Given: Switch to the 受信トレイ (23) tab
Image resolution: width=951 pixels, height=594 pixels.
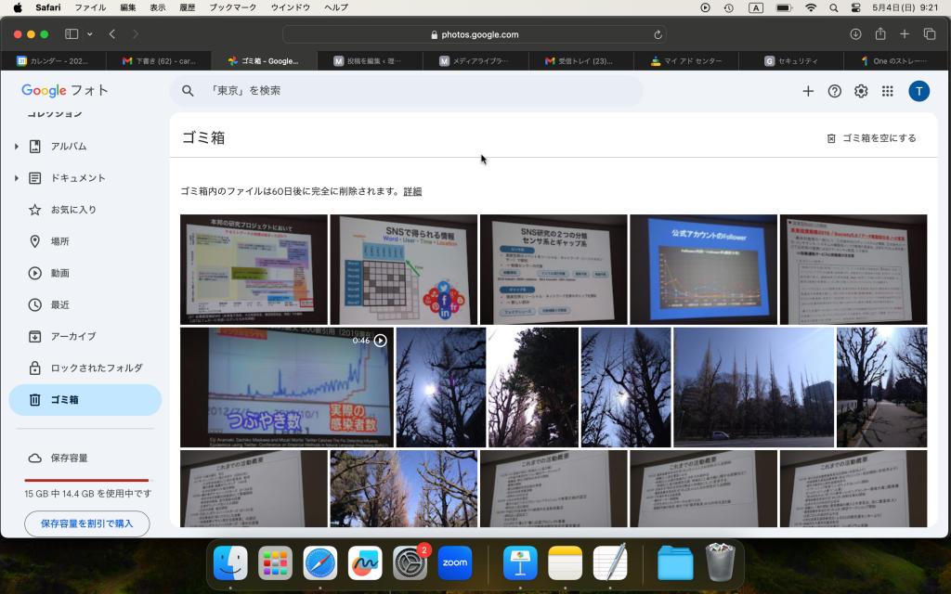Looking at the screenshot, I should click(x=580, y=60).
